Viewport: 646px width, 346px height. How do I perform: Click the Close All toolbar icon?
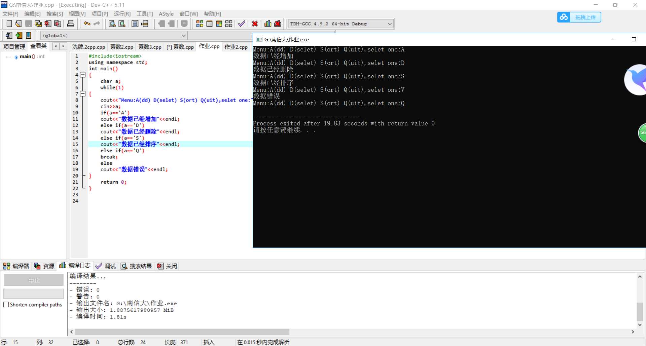[58, 24]
